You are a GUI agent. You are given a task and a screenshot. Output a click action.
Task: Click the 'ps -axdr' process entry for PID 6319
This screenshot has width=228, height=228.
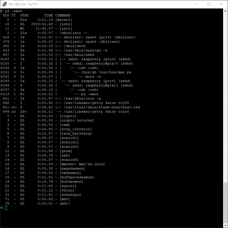point(90,94)
